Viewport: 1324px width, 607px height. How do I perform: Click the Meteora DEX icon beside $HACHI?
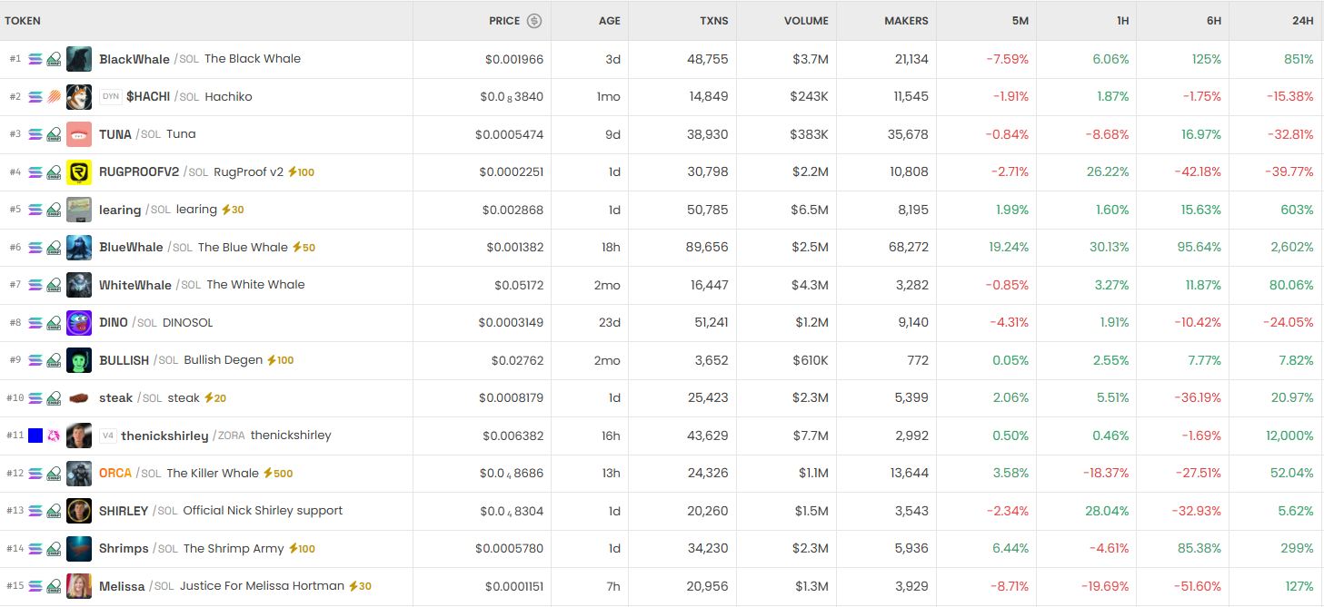(x=55, y=97)
